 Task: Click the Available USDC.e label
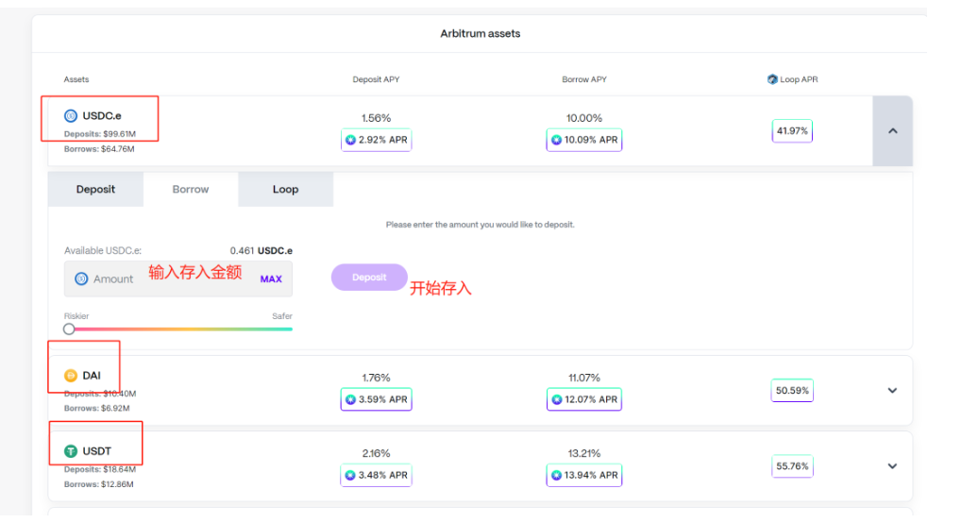tap(103, 250)
